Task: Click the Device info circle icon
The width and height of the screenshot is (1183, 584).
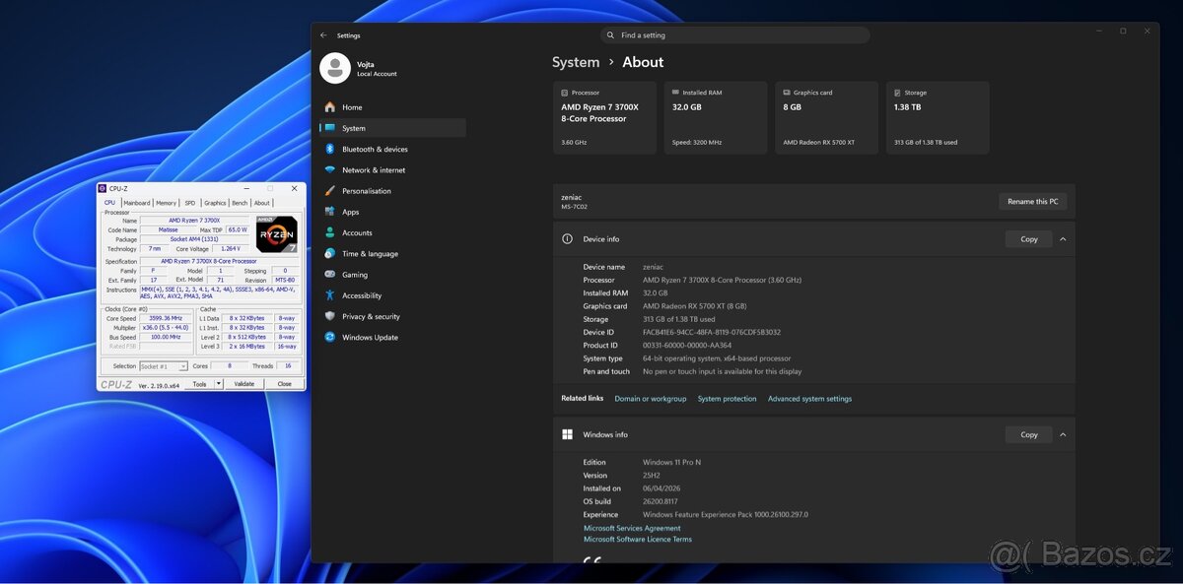Action: (x=567, y=238)
